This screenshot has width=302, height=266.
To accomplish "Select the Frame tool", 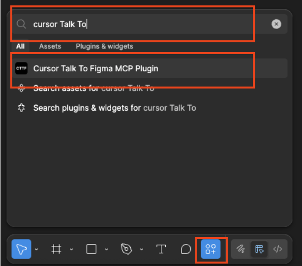I will point(56,249).
